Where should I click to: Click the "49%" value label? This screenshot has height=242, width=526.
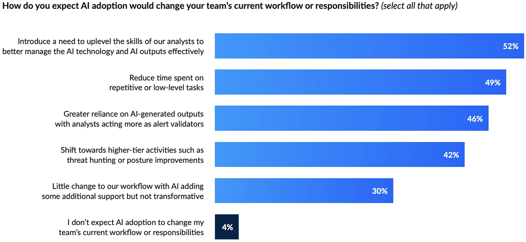(x=493, y=82)
